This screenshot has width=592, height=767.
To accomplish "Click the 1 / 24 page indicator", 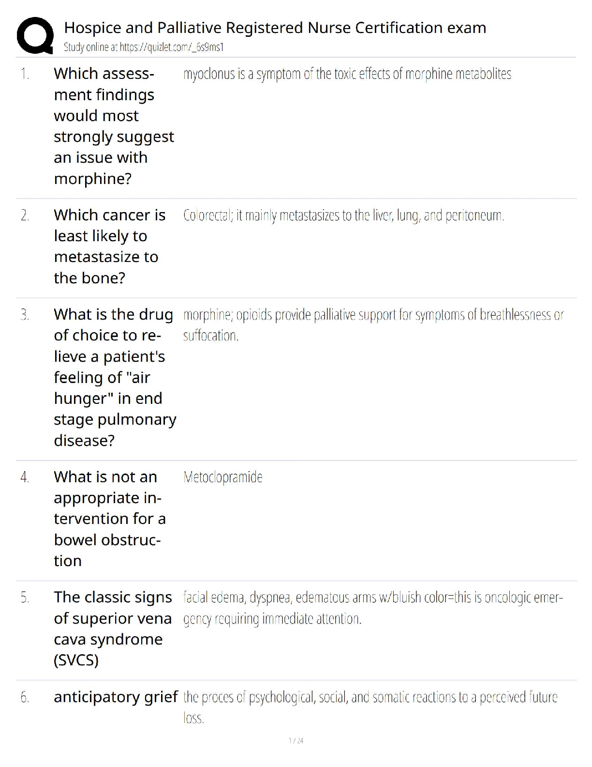I will pos(296,740).
